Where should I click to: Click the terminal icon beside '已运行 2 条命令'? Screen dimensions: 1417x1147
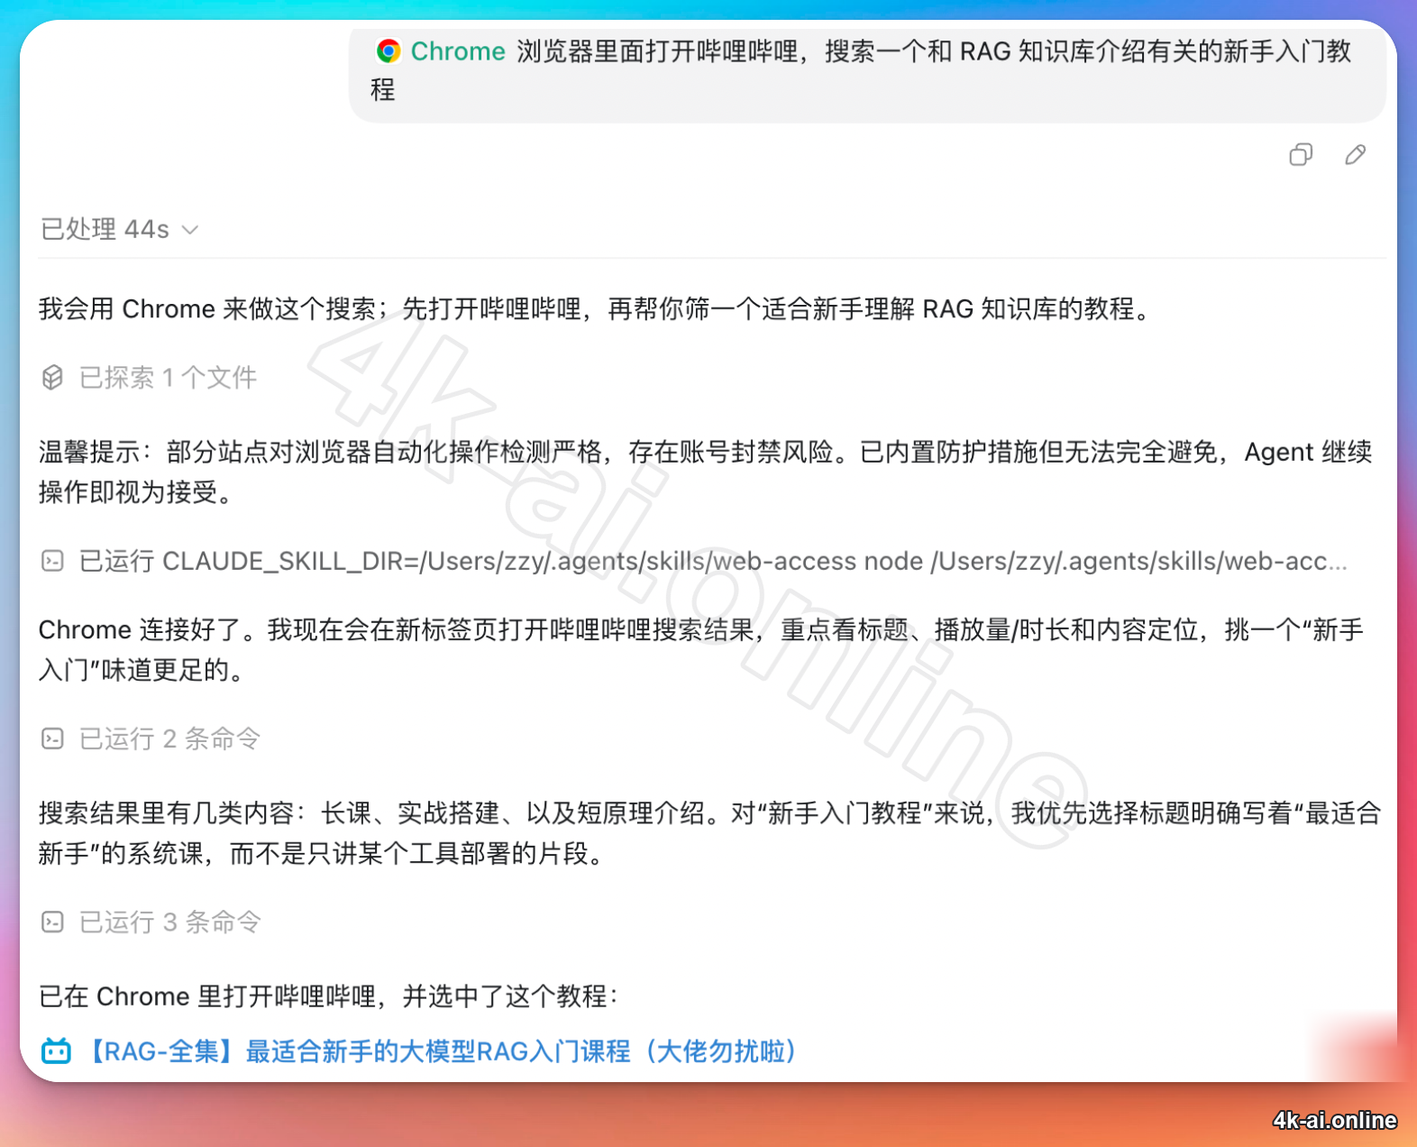click(52, 739)
